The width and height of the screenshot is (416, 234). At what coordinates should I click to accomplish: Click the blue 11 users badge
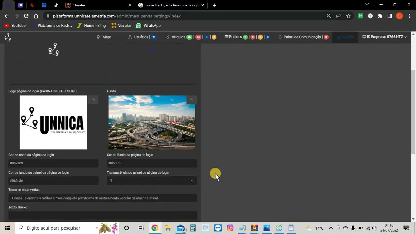[154, 37]
